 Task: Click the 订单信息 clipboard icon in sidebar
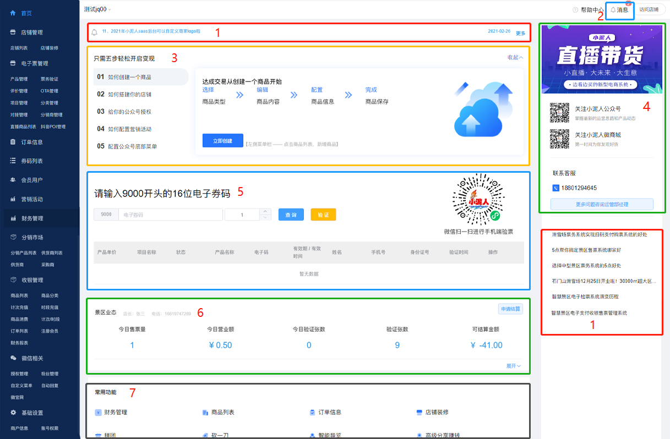tap(13, 142)
